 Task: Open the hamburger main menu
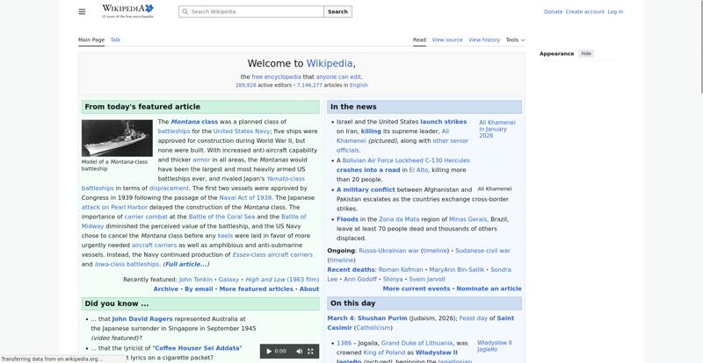tap(82, 11)
